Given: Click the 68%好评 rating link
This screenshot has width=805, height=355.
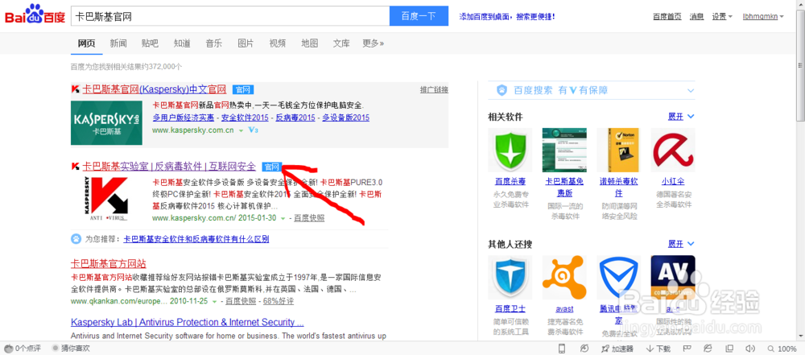Looking at the screenshot, I should [279, 301].
